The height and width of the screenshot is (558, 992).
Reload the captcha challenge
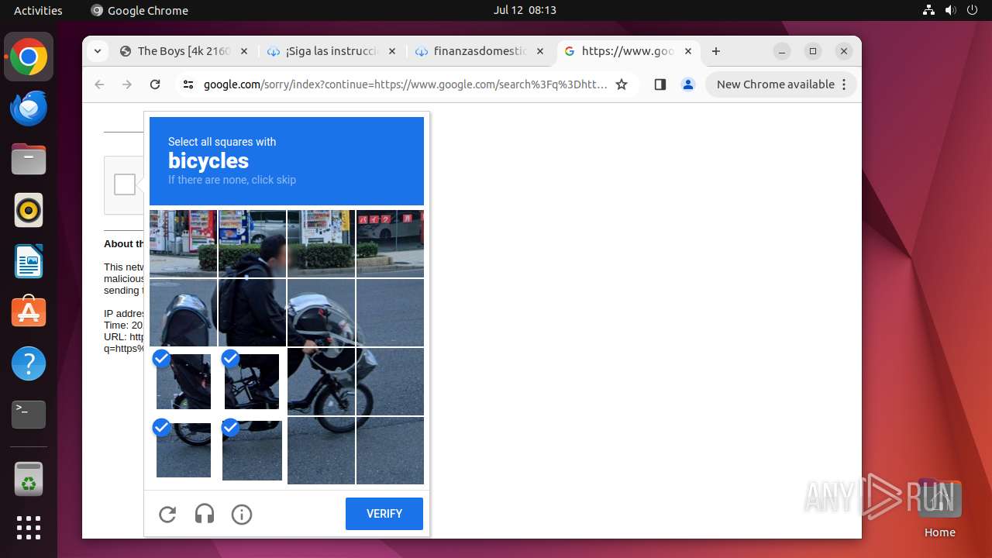(167, 514)
